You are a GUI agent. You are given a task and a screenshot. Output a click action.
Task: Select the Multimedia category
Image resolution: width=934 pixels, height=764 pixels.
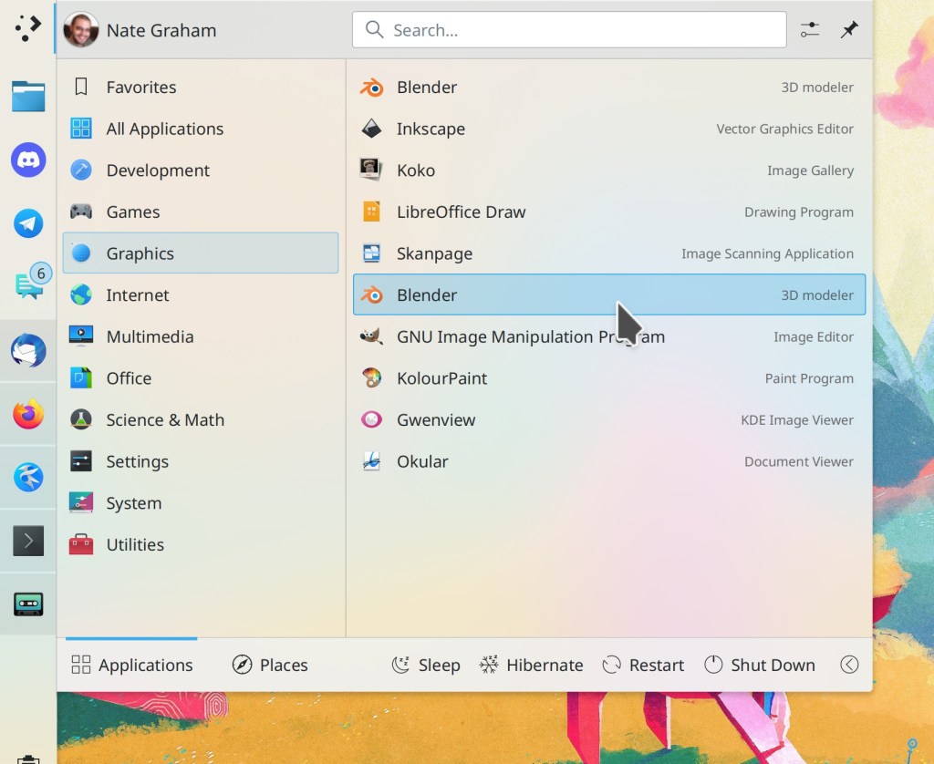(x=150, y=337)
